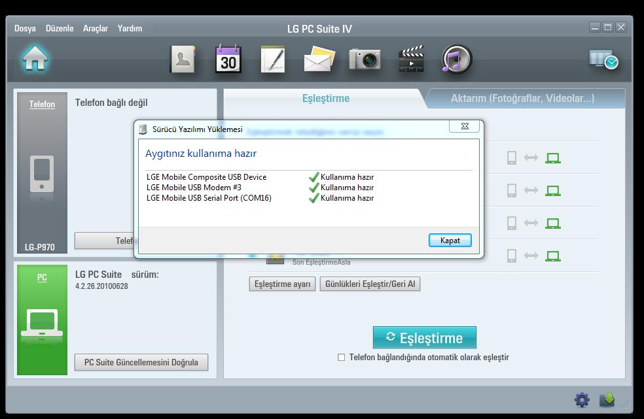Screen dimensions: 644x419
Task: Click the PC link label
Action: pyautogui.click(x=42, y=277)
